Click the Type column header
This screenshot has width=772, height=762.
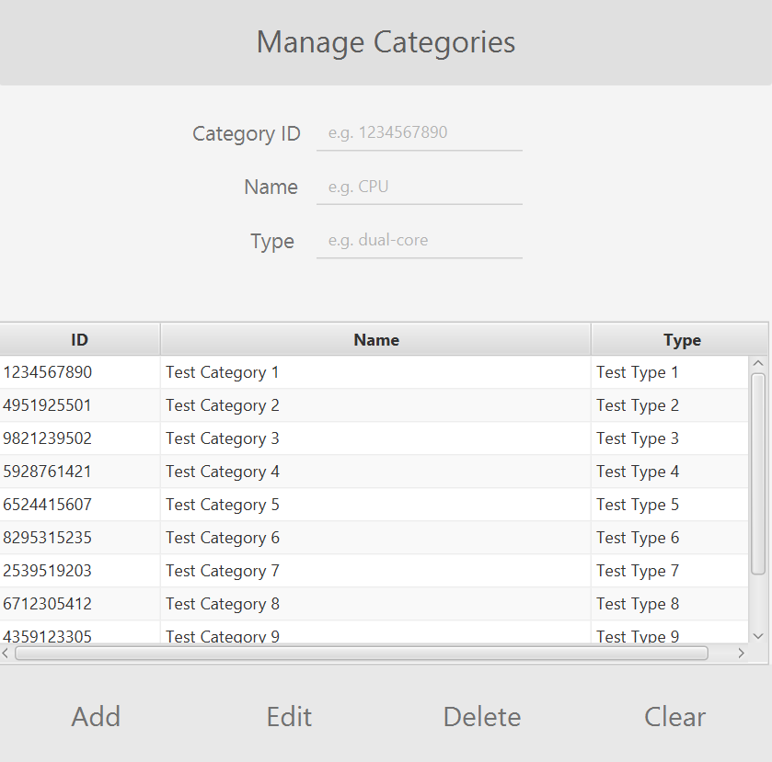tap(681, 339)
